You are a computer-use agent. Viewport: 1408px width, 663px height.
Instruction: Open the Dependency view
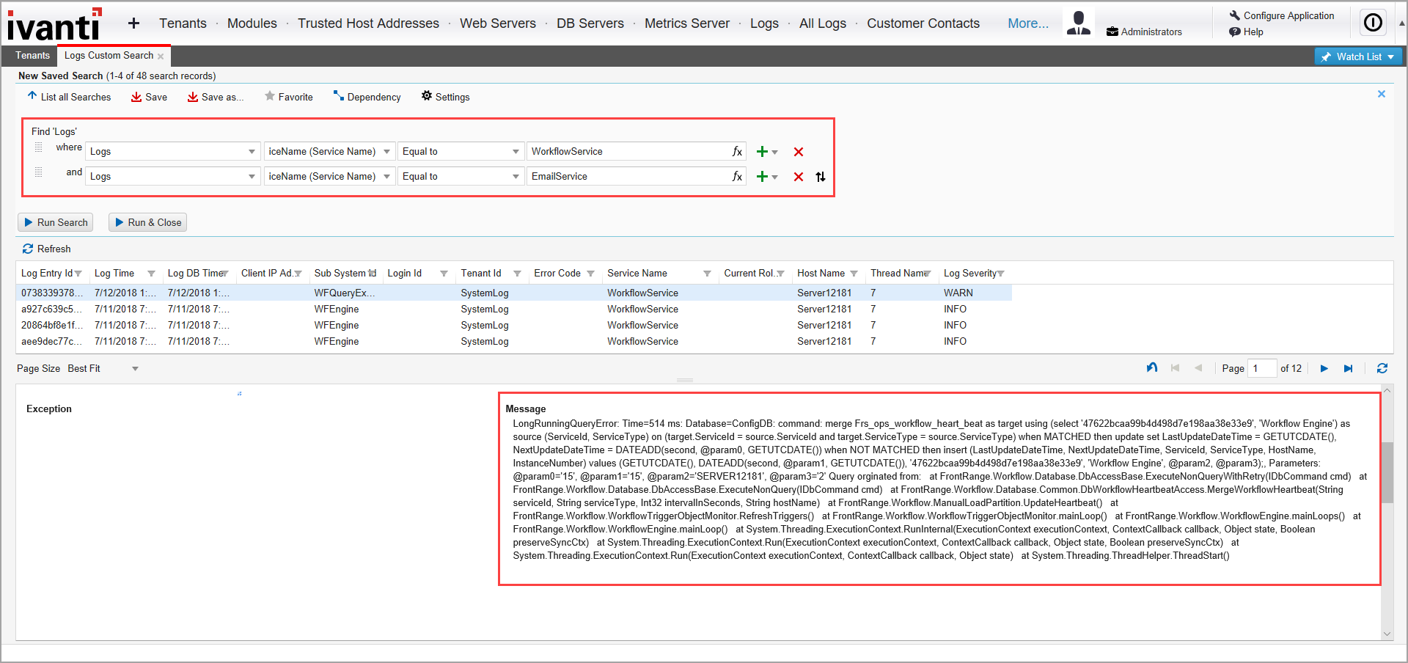click(x=367, y=97)
